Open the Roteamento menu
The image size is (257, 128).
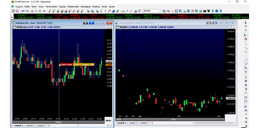(x=73, y=7)
